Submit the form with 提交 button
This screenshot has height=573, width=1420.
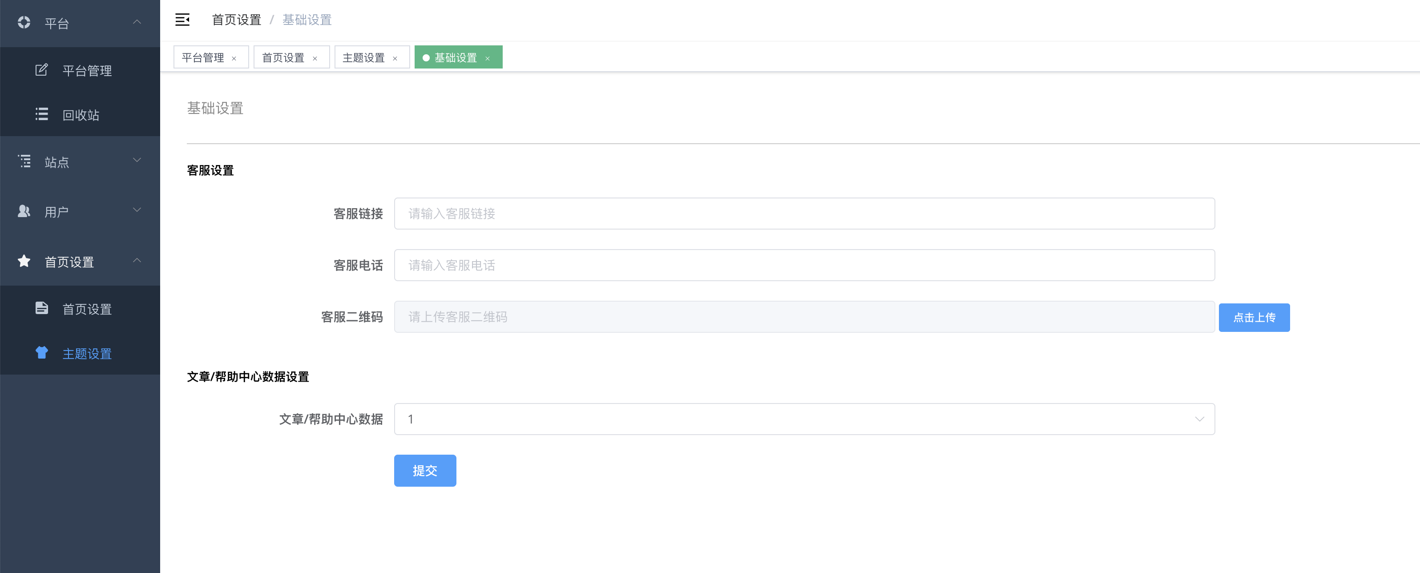(424, 470)
